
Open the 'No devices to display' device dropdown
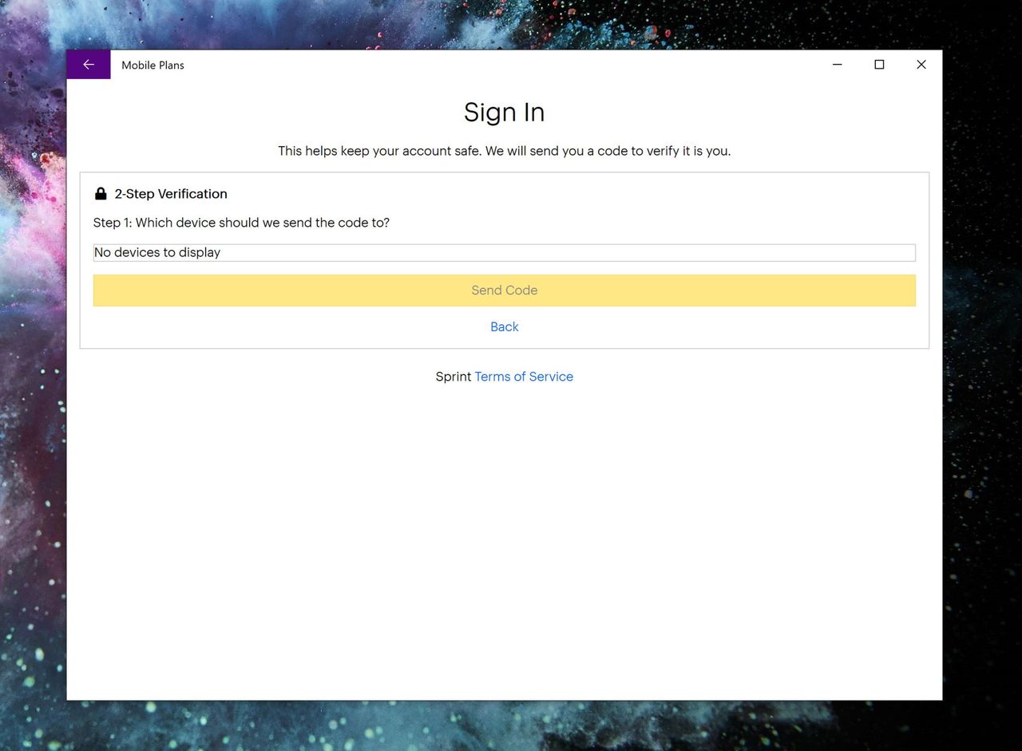pos(504,252)
